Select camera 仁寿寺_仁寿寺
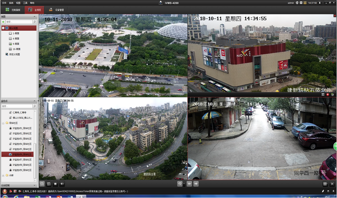The height and width of the screenshot is (198, 337). tap(18, 112)
